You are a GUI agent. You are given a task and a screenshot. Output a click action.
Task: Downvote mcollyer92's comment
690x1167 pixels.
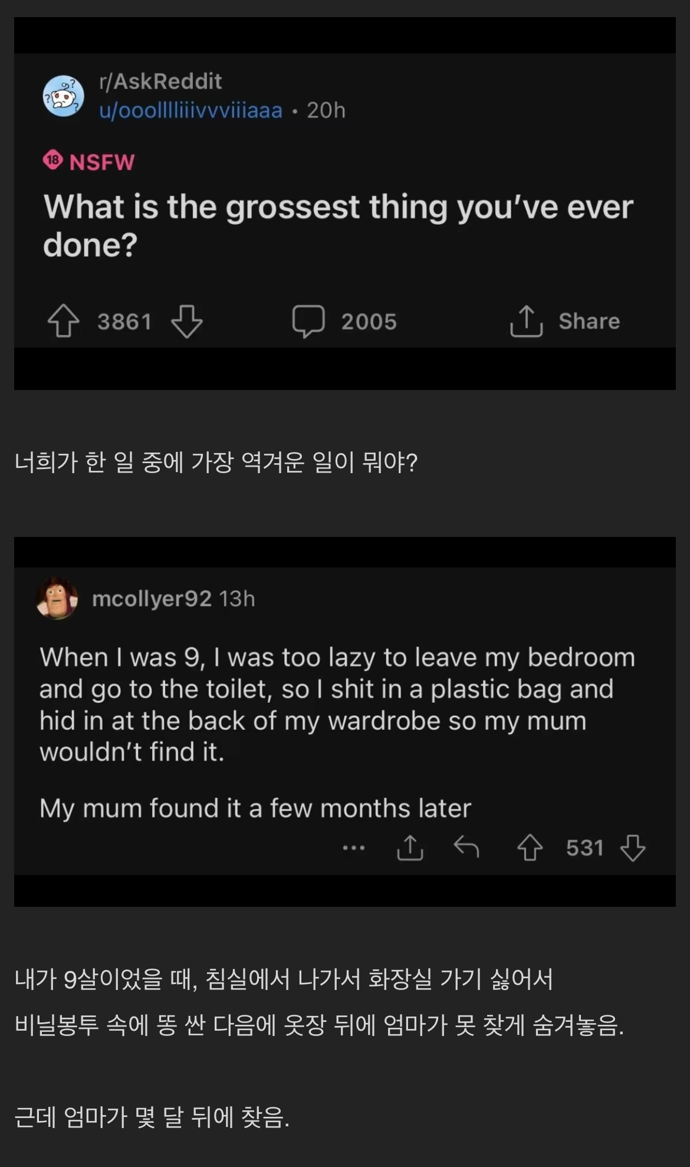(x=633, y=848)
